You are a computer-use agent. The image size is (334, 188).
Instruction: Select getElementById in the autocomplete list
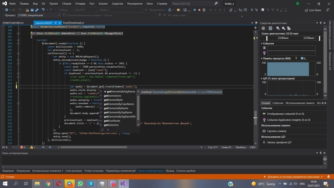[x=113, y=100]
